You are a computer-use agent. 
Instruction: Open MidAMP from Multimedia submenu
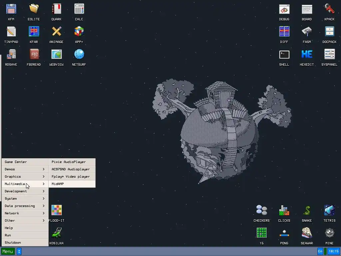pyautogui.click(x=72, y=184)
